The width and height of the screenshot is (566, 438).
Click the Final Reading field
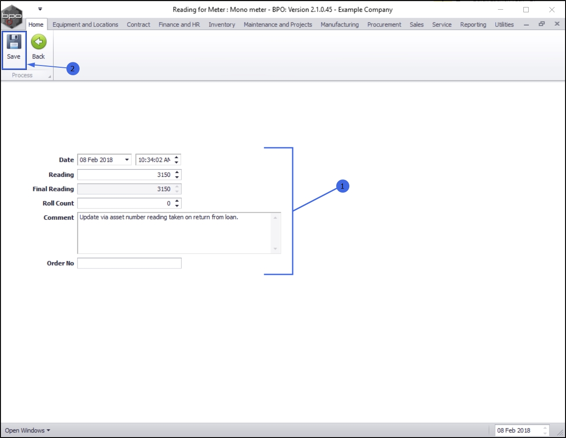coord(129,189)
